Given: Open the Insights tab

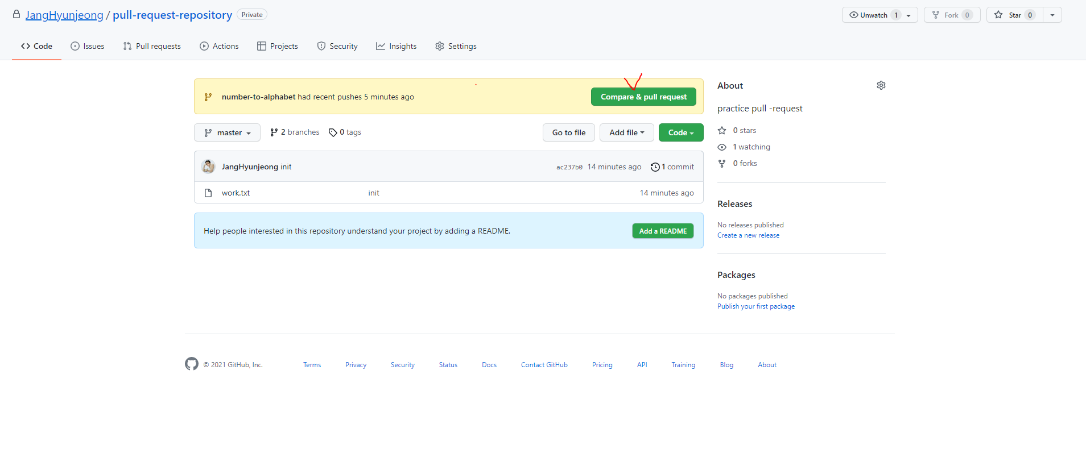Looking at the screenshot, I should [397, 46].
